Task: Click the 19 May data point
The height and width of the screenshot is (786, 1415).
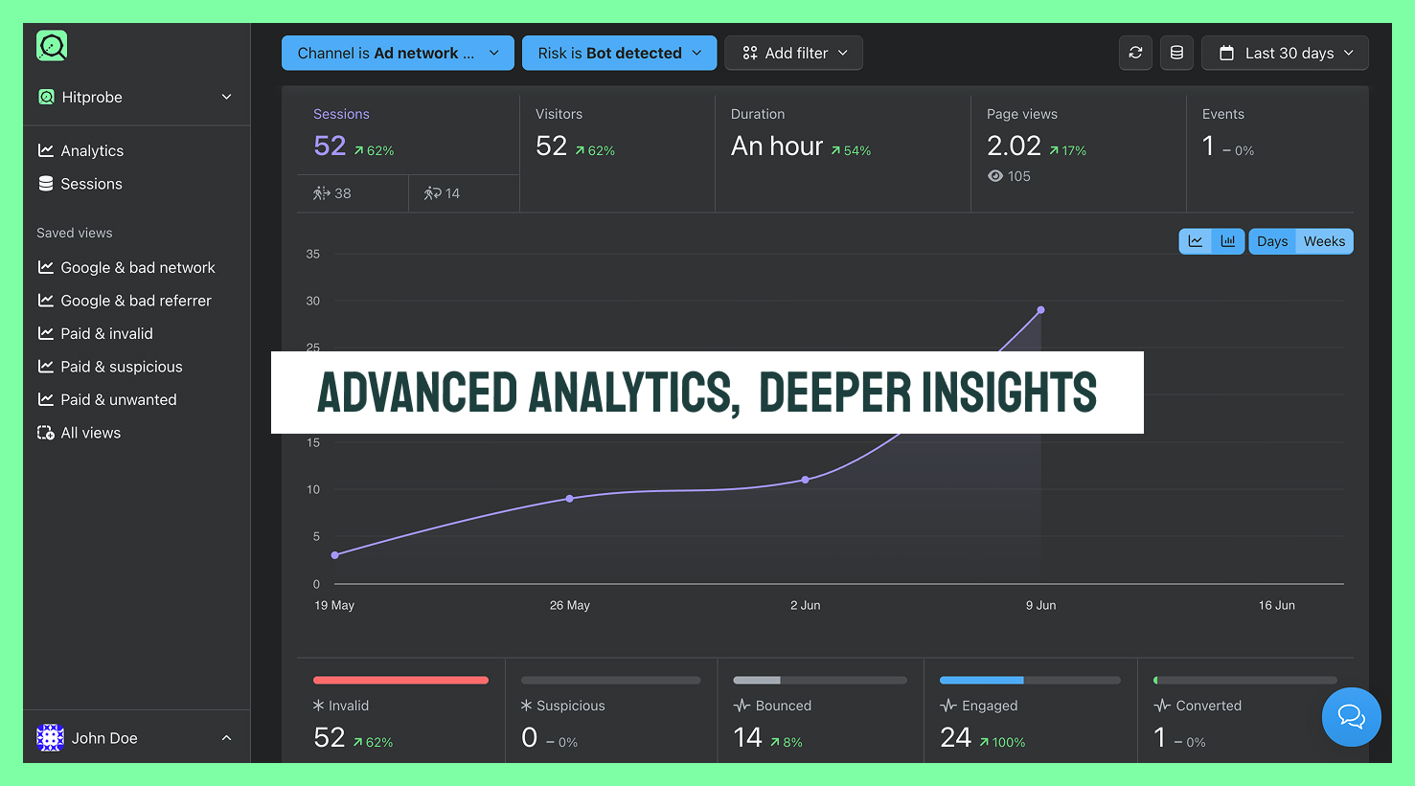Action: click(x=334, y=555)
